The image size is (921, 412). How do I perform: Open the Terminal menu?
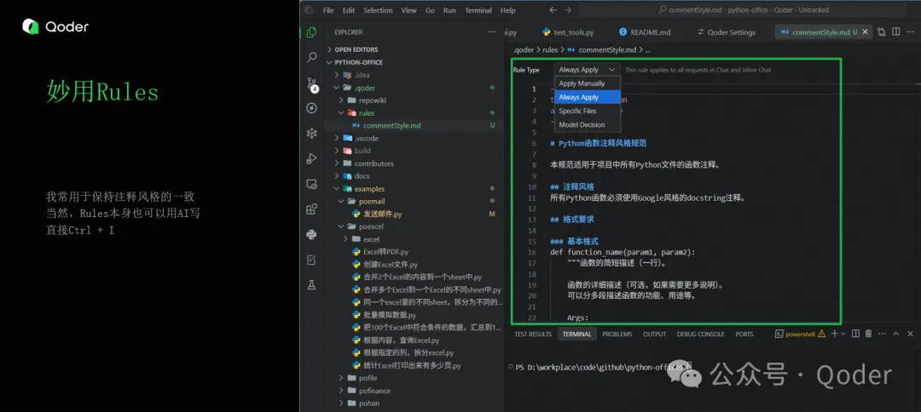tap(478, 10)
